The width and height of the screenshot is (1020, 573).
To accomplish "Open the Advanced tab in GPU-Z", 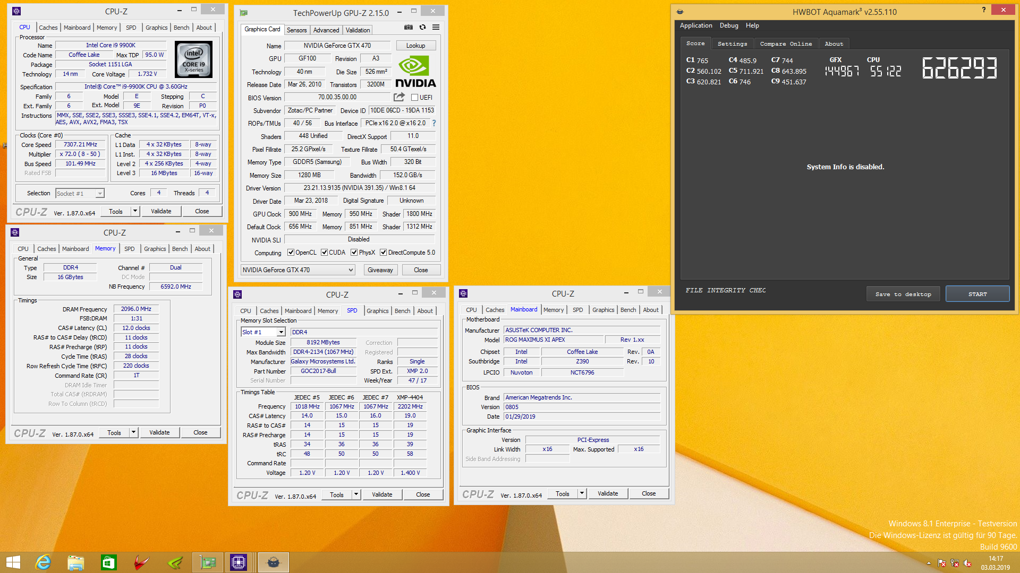I will (x=326, y=30).
